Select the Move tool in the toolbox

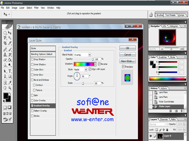tap(10, 33)
